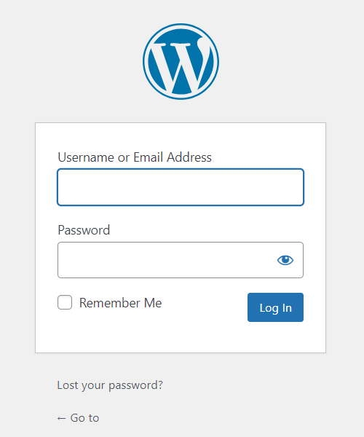Viewport: 364px width, 437px height.
Task: Reveal typed password with the blue eye button
Action: coord(285,260)
